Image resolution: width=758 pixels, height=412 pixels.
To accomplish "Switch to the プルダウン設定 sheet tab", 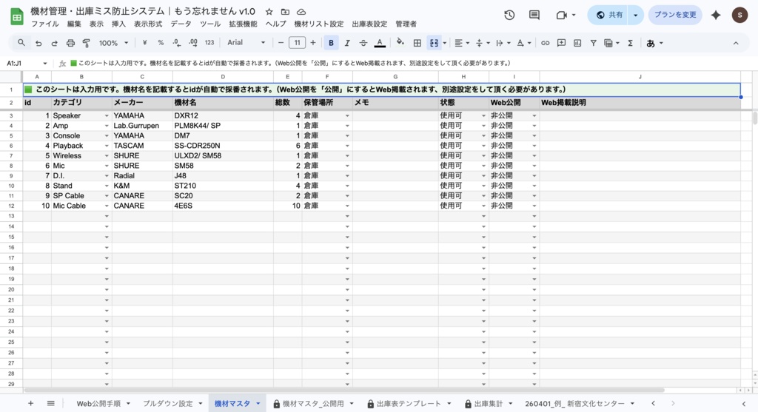I will point(168,403).
